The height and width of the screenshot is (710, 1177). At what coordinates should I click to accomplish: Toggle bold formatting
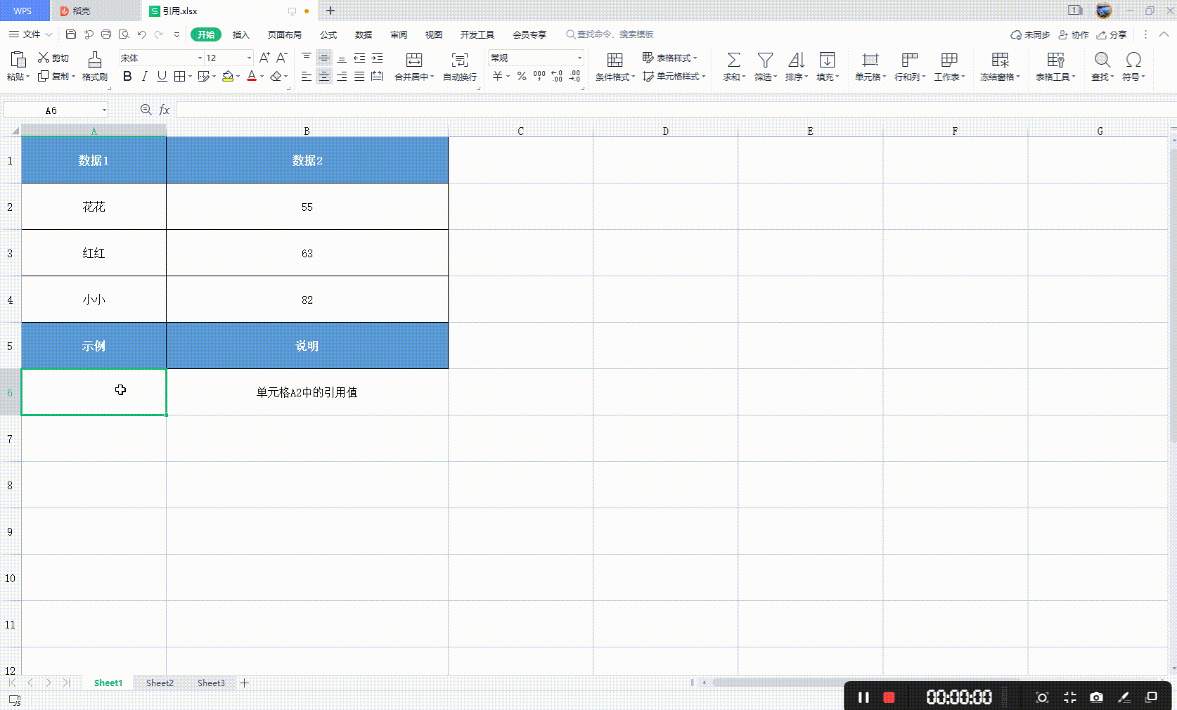(x=127, y=77)
